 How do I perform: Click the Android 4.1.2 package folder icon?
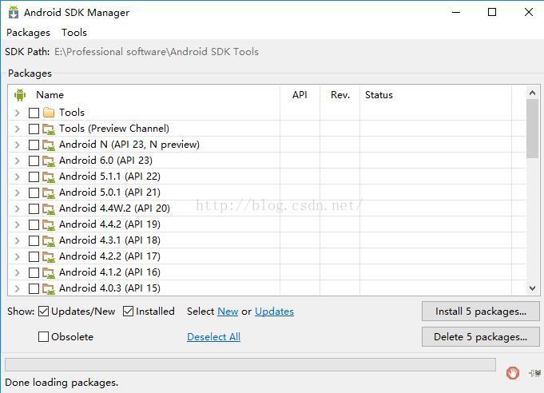point(49,272)
